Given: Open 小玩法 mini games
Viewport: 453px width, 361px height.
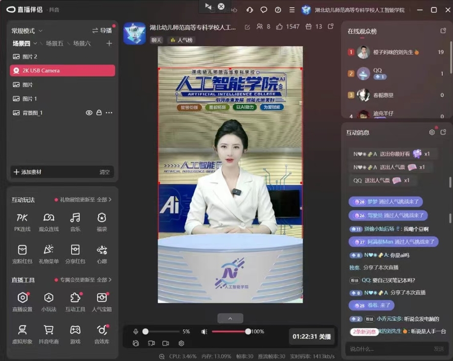Looking at the screenshot, I should tap(49, 302).
